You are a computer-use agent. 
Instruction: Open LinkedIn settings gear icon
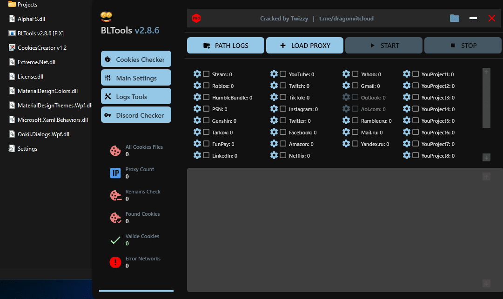(x=197, y=155)
